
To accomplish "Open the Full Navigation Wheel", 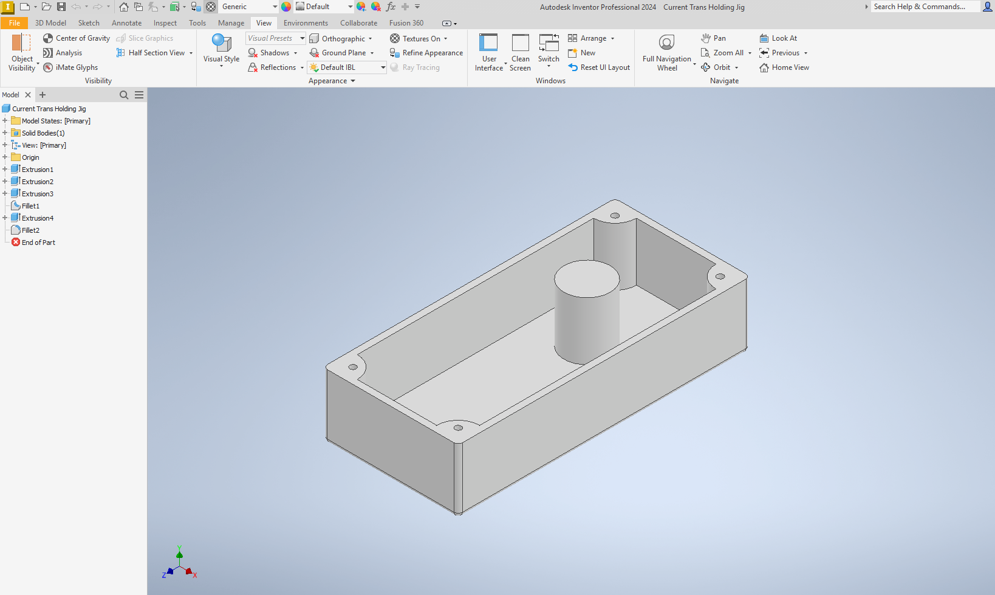I will pyautogui.click(x=667, y=53).
